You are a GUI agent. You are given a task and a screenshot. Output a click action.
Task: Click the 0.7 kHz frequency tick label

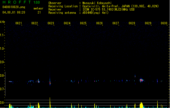pos(2,89)
